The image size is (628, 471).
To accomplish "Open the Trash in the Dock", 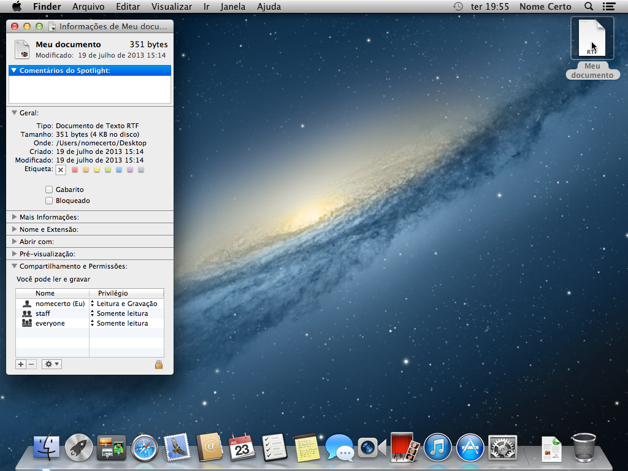I will point(583,447).
